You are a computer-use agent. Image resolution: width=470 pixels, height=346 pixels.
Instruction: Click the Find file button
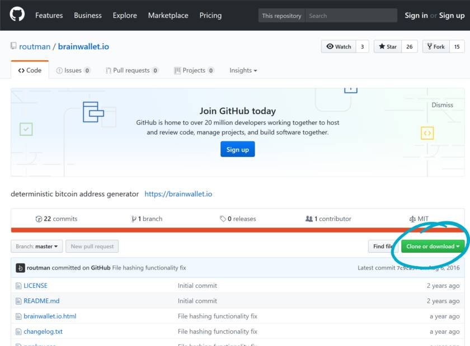click(x=383, y=247)
